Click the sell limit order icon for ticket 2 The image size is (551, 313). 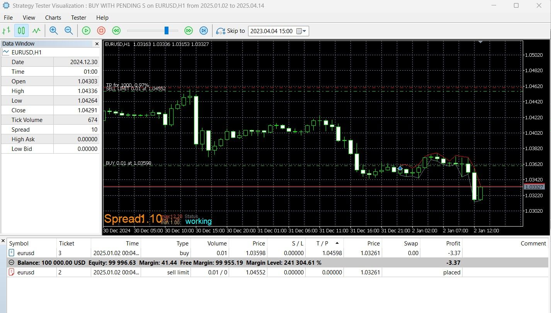pos(11,272)
